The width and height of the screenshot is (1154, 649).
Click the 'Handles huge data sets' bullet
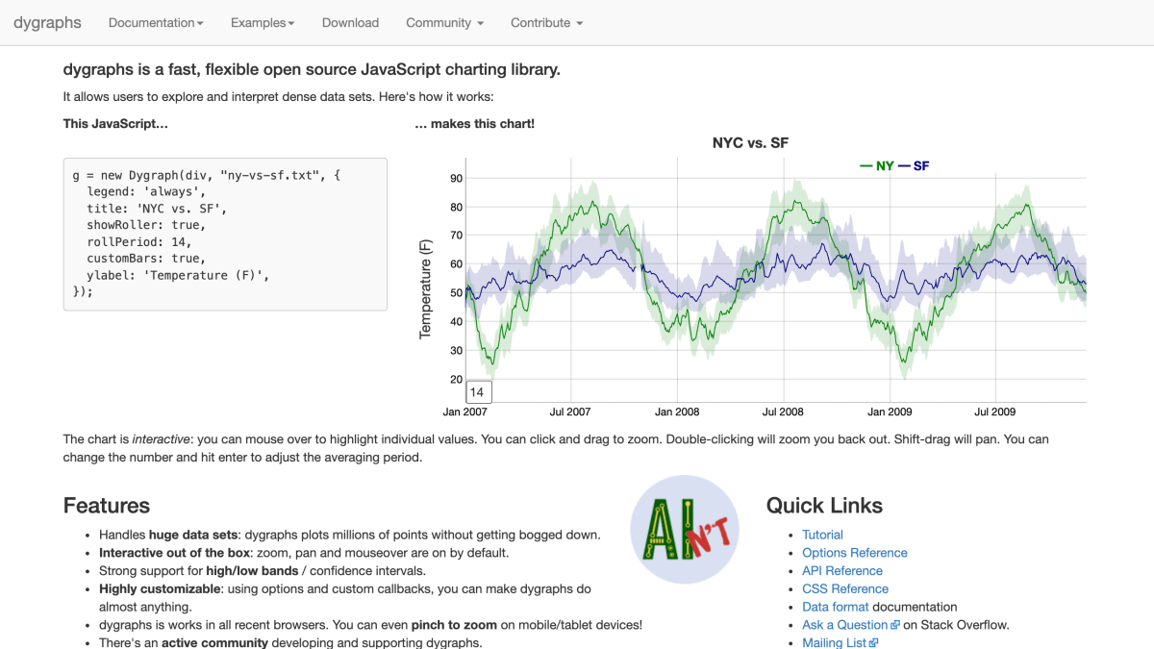(x=350, y=535)
